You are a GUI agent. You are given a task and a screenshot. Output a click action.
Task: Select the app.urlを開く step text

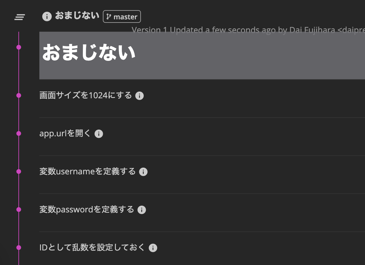tap(65, 133)
